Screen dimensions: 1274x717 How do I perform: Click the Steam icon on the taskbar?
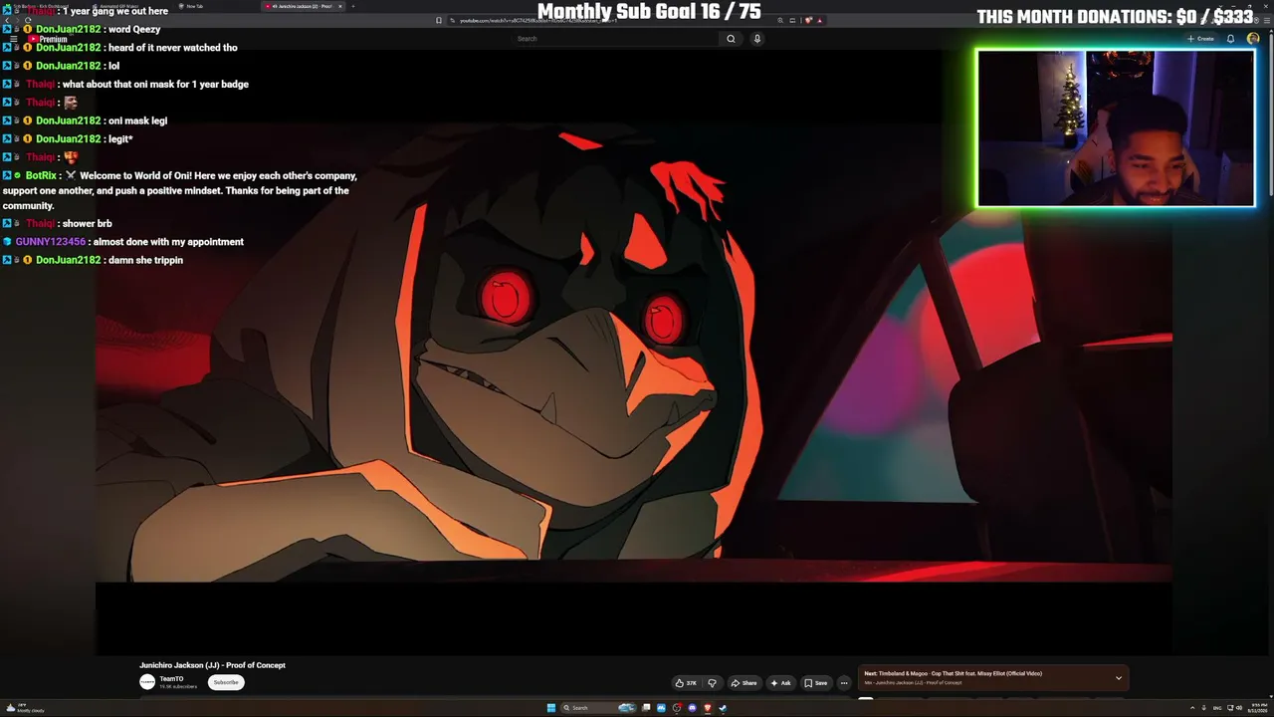pos(723,708)
